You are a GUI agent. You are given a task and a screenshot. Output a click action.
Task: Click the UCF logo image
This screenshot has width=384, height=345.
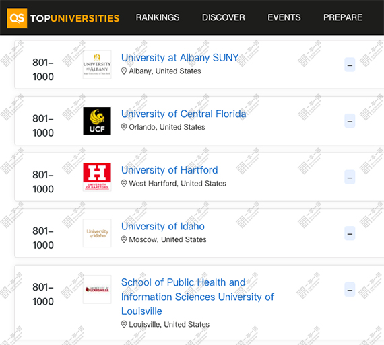[x=97, y=121]
